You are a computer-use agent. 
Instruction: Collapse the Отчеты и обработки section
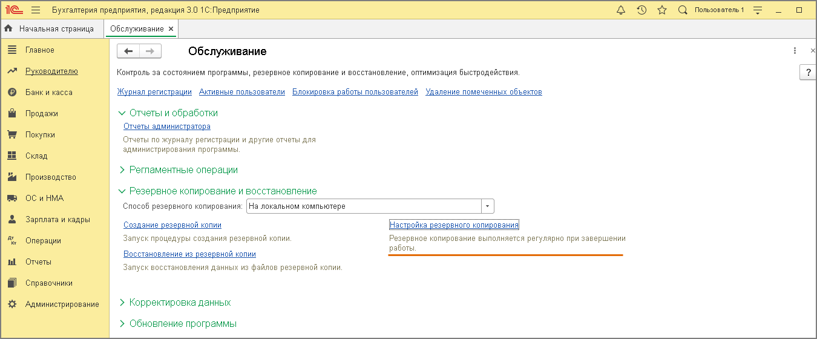click(x=122, y=113)
